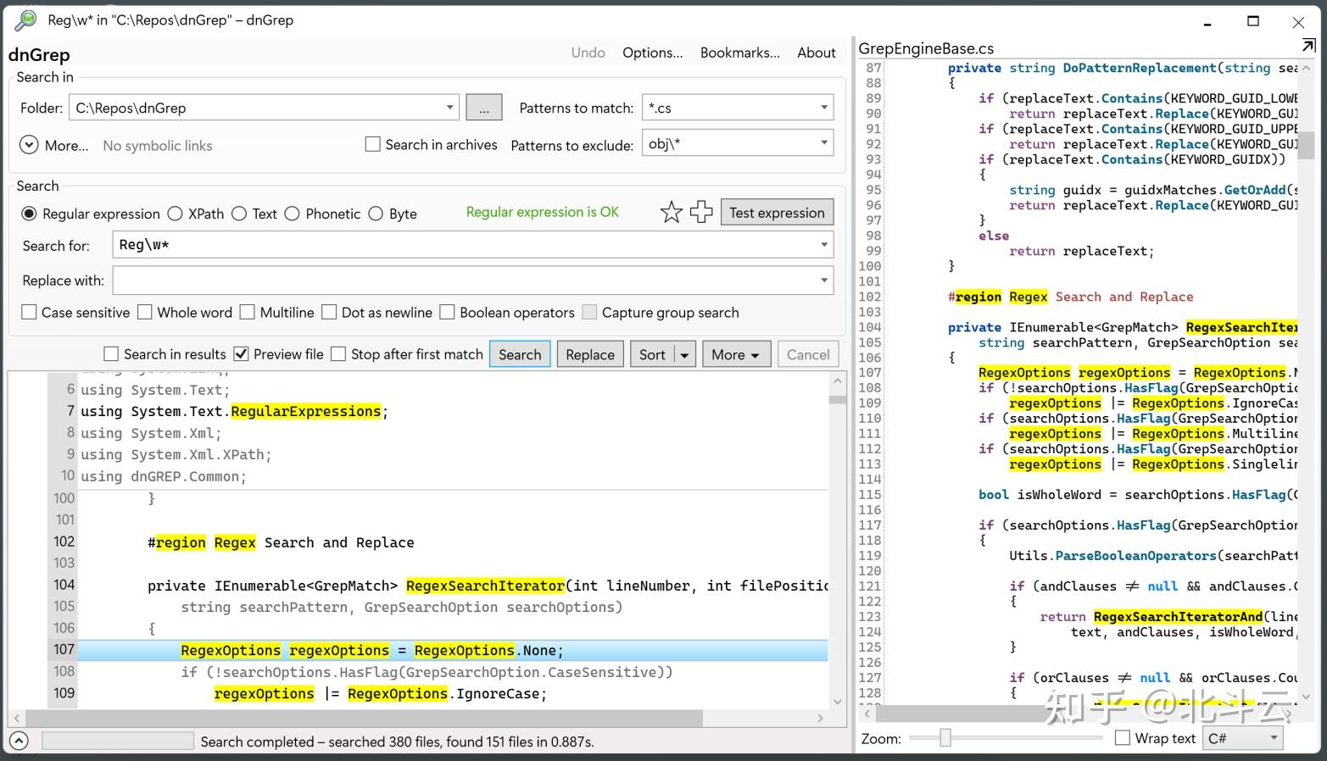Click the folder browse ellipsis button
Viewport: 1327px width, 761px height.
click(x=483, y=108)
